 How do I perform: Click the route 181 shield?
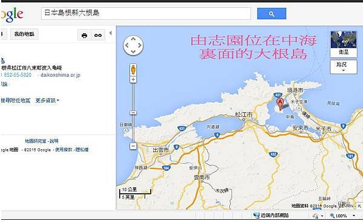click(x=350, y=156)
